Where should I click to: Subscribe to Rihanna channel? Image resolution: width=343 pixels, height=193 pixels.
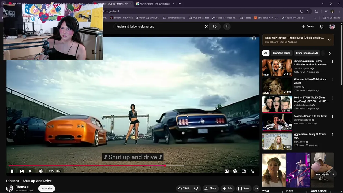pos(47,188)
